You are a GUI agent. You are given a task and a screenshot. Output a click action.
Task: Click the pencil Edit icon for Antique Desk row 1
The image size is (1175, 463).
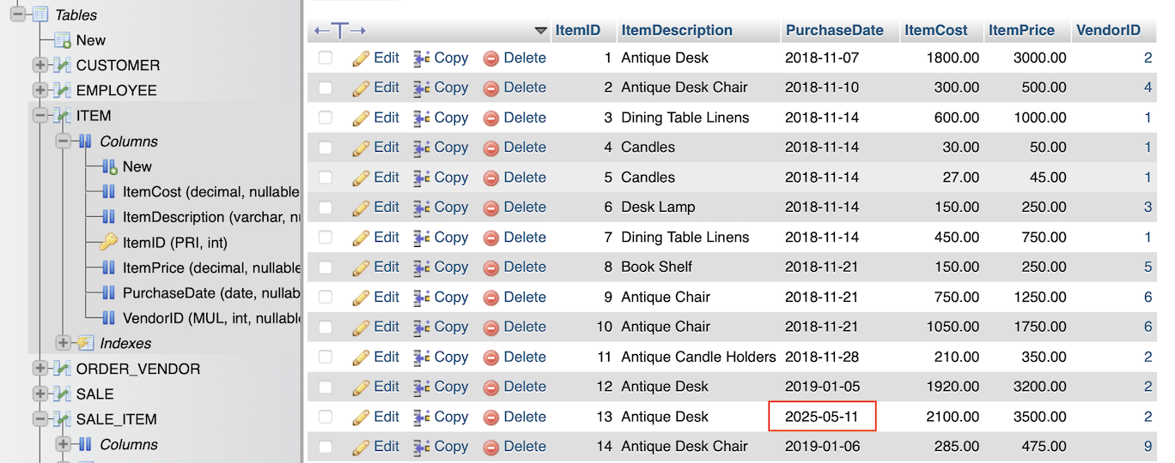pos(361,58)
